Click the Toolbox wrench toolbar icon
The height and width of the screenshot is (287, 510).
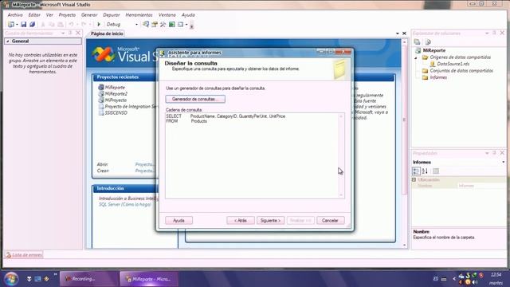[x=163, y=25]
